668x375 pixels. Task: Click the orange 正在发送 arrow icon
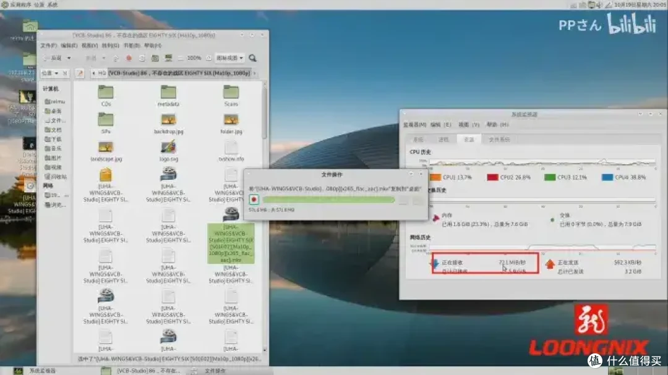tap(550, 264)
